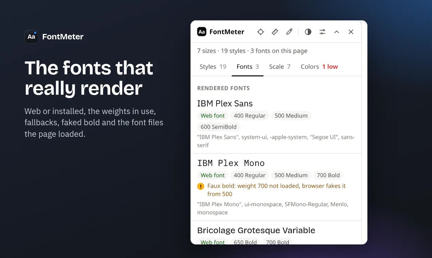Click the IBM Plex Sans font name
This screenshot has height=258, width=432.
tap(225, 104)
